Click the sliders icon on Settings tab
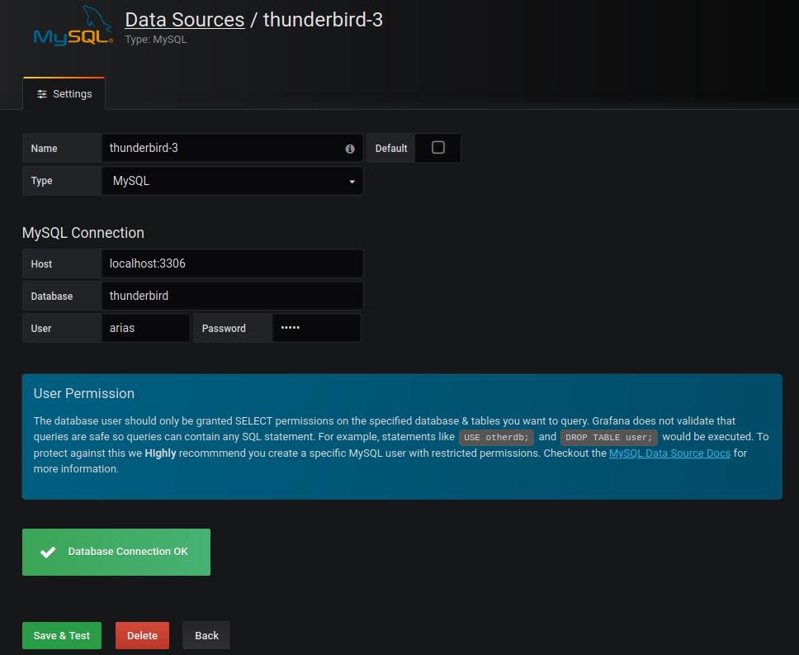The height and width of the screenshot is (655, 799). (x=42, y=94)
